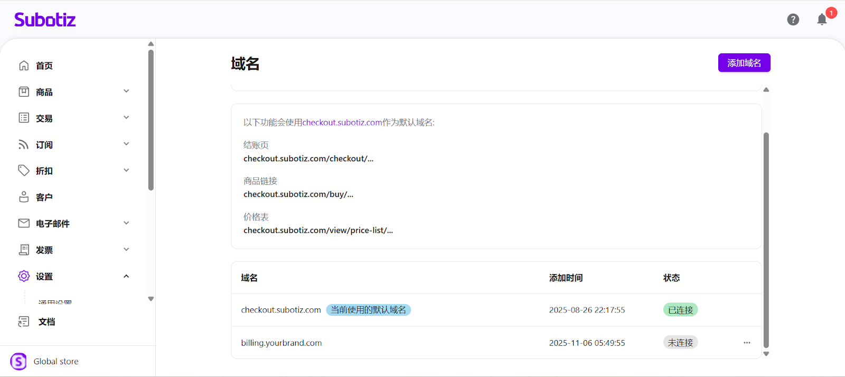Expand the 交易 menu chevron
845x377 pixels.
point(126,118)
